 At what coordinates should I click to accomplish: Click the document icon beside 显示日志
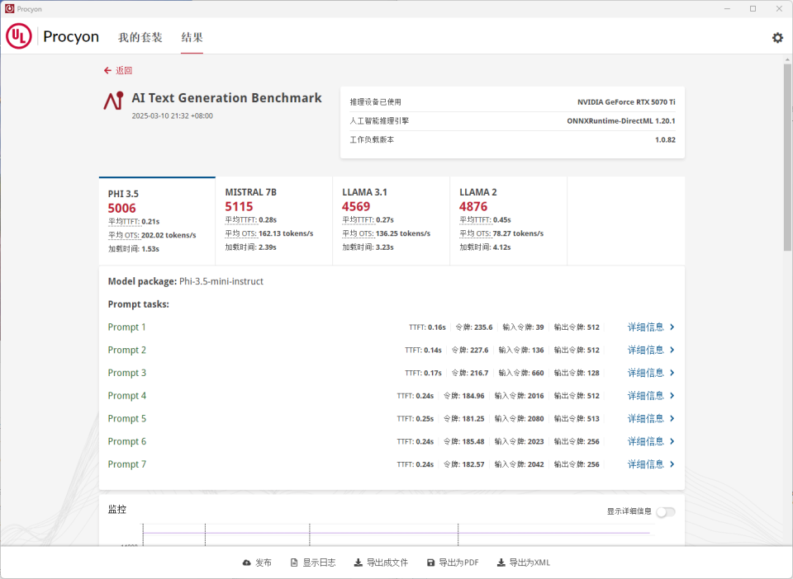(294, 563)
